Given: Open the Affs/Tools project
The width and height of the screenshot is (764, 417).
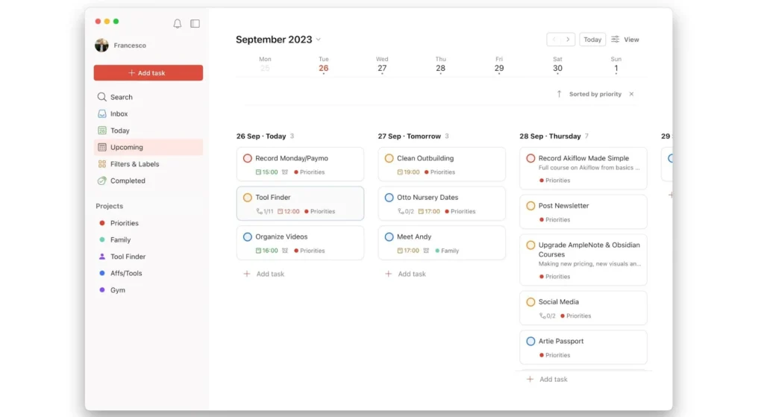Looking at the screenshot, I should tap(148, 273).
